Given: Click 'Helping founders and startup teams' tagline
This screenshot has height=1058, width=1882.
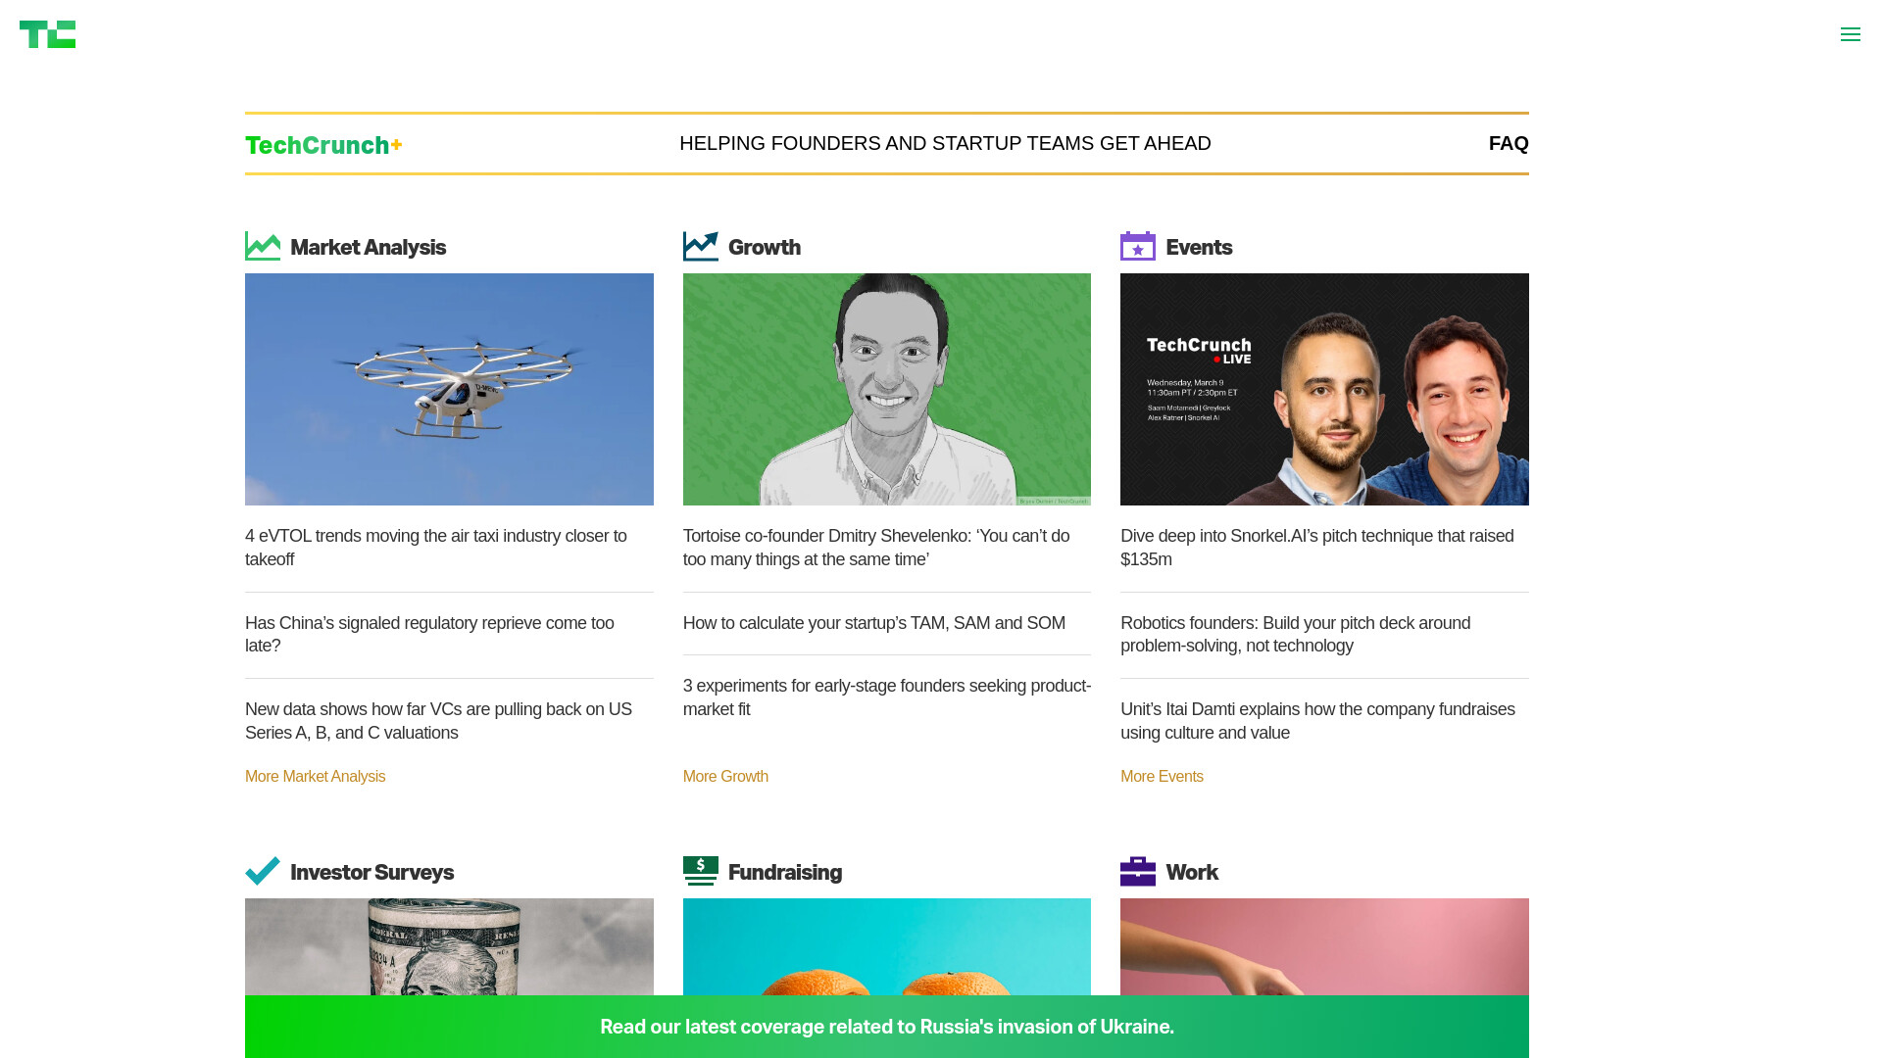Looking at the screenshot, I should pos(945,143).
